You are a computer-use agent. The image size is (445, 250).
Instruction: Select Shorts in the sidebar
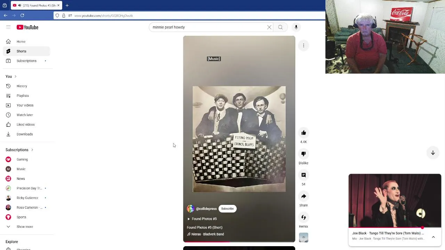[x=26, y=51]
